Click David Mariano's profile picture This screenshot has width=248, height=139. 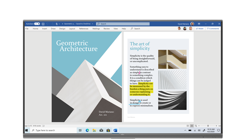(192, 24)
